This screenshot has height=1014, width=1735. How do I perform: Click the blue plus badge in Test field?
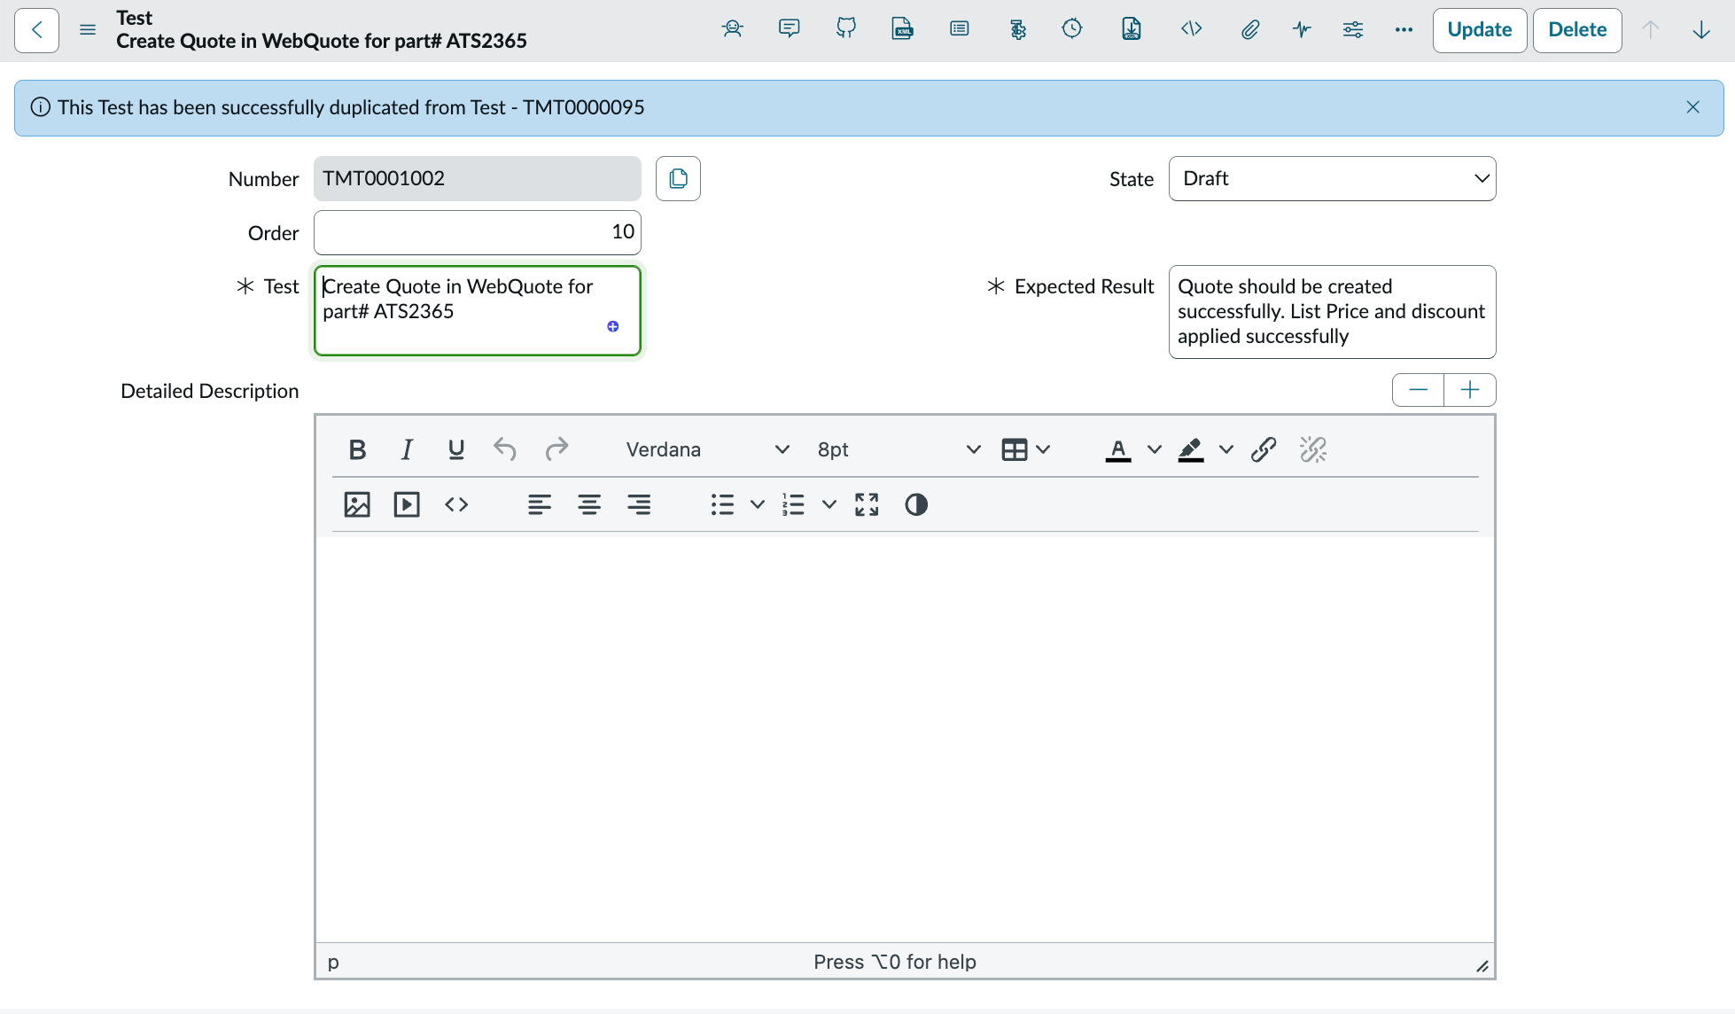612,326
